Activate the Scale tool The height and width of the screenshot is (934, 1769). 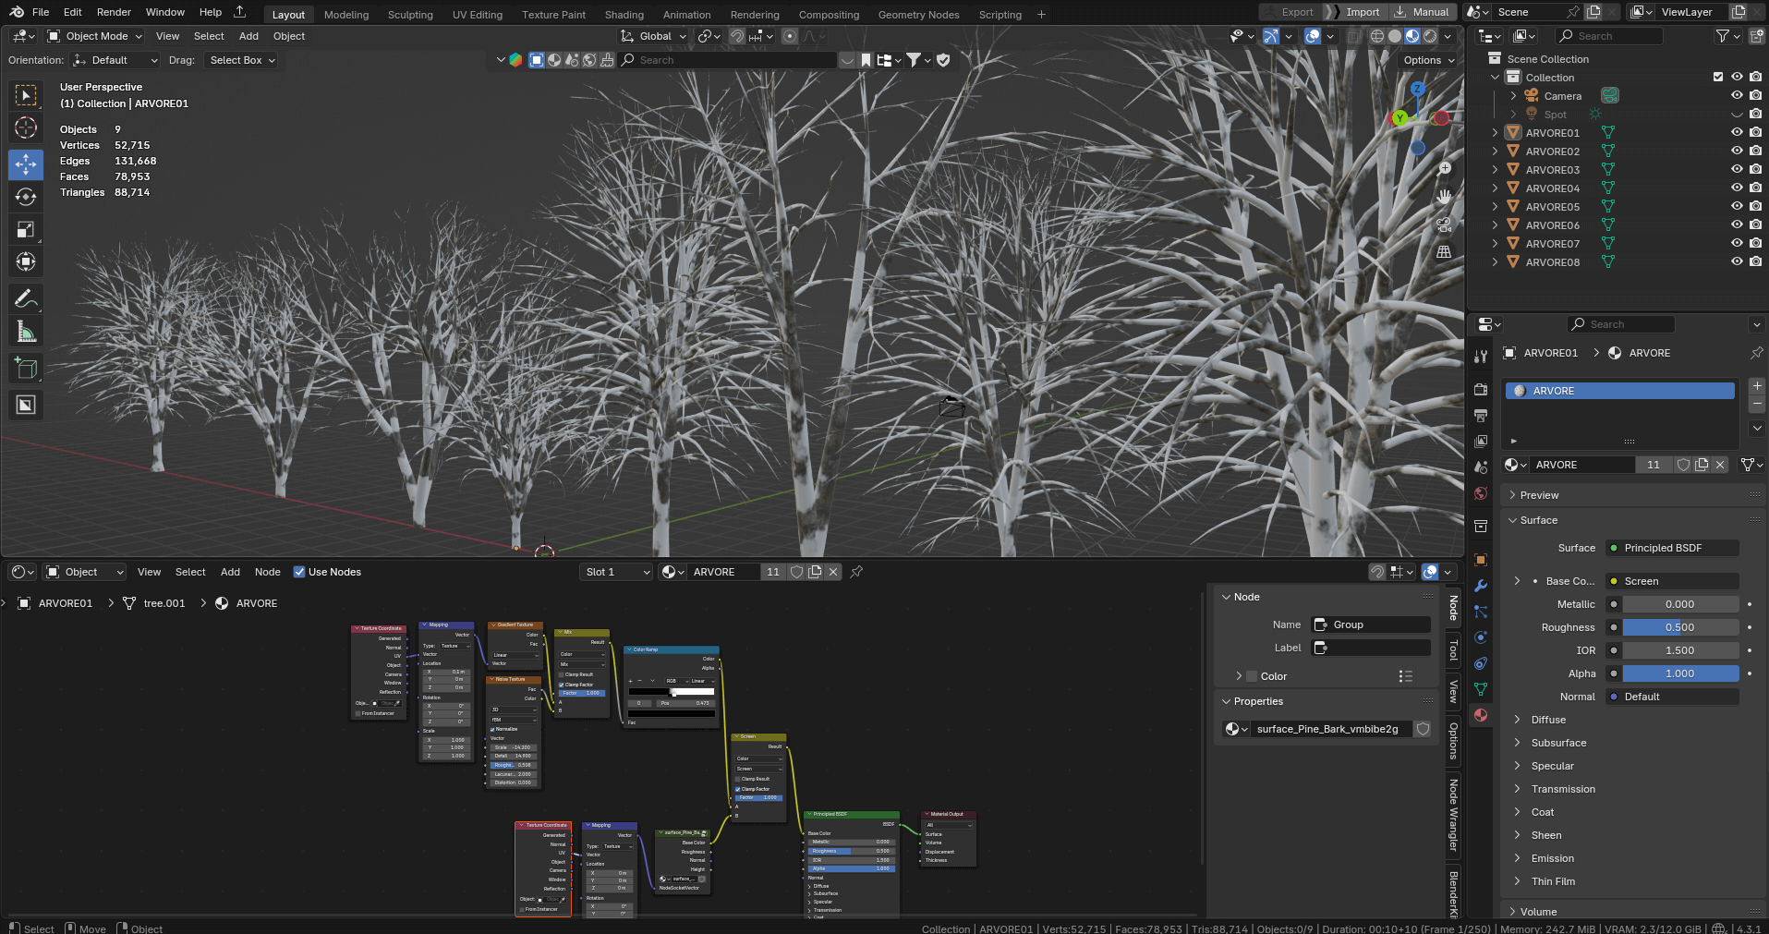click(x=26, y=229)
